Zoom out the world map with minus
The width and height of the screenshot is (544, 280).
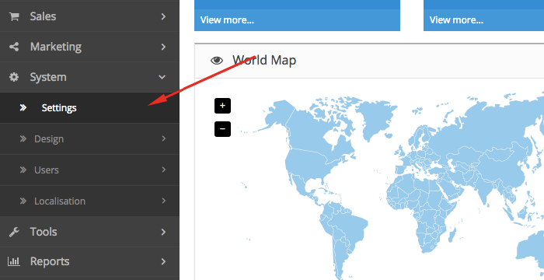[222, 129]
